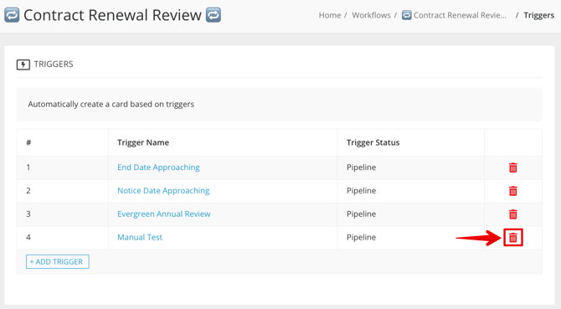
Task: Navigate to Workflows breadcrumb
Action: (372, 15)
